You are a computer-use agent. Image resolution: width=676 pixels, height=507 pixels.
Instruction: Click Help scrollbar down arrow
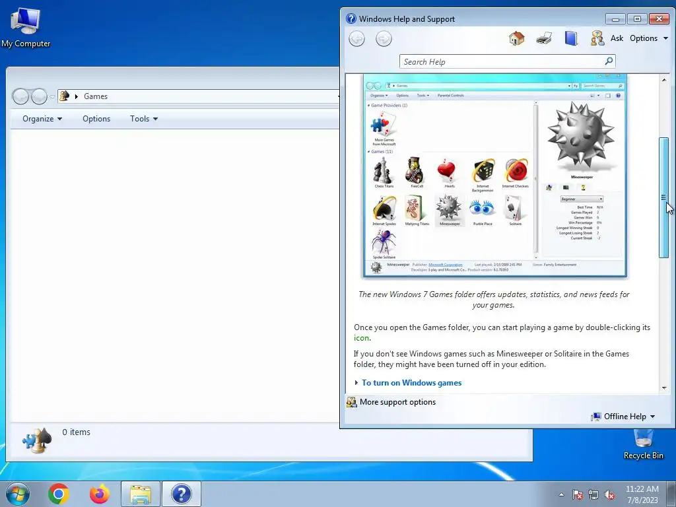pos(664,388)
